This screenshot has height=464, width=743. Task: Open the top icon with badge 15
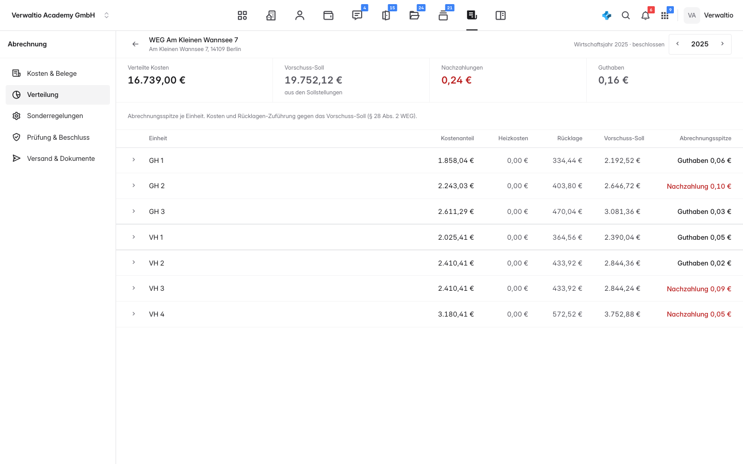(386, 15)
